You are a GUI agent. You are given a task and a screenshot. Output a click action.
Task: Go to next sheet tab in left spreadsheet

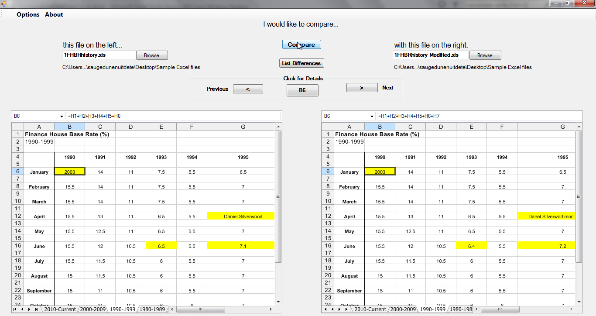(x=29, y=309)
